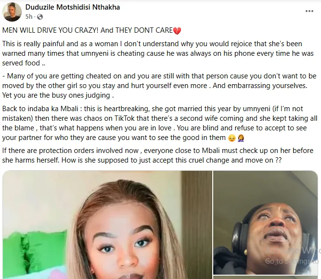321x279 pixels.
Task: Click the MEN WILL DRIVE YOU CRAZY headline
Action: click(91, 30)
